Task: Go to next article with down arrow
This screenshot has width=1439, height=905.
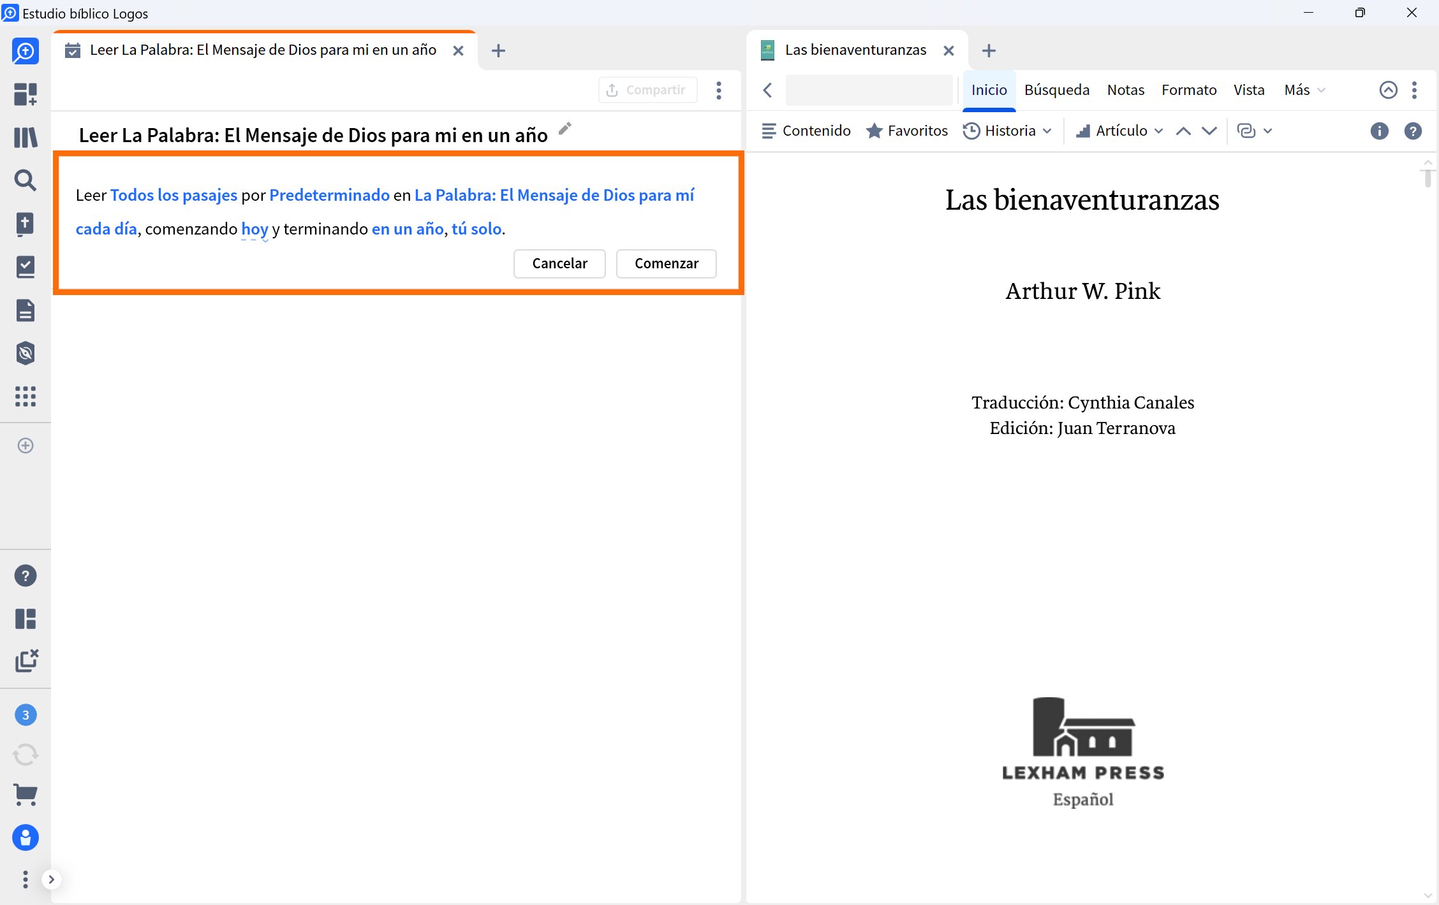Action: 1209,131
